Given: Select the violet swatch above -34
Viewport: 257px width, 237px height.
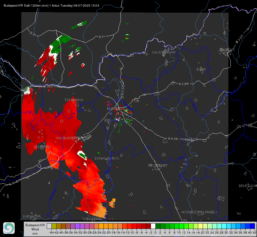Looking at the screenshot, I should pos(77,226).
